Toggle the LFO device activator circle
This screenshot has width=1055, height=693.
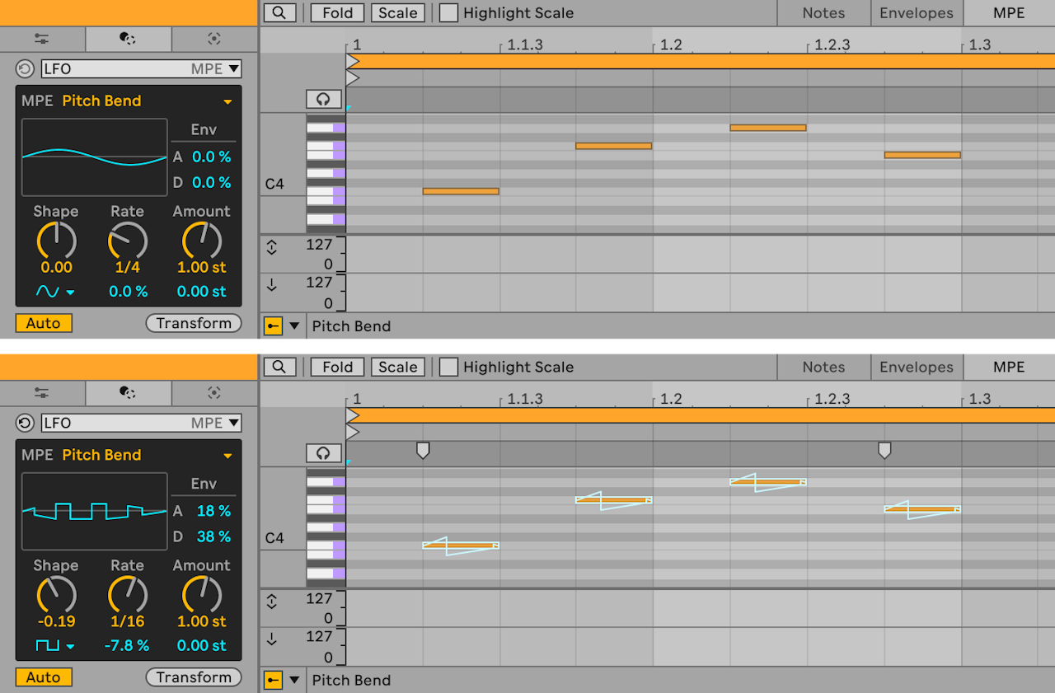[24, 68]
